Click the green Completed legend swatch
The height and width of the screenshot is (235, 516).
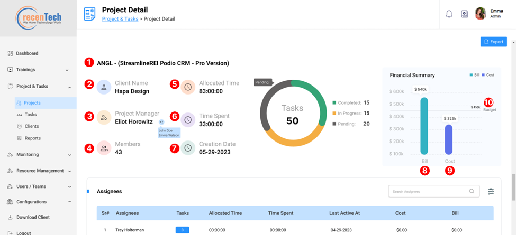[334, 103]
